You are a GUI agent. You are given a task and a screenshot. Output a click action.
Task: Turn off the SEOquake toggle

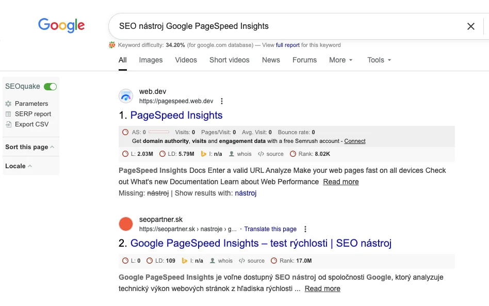(x=50, y=87)
